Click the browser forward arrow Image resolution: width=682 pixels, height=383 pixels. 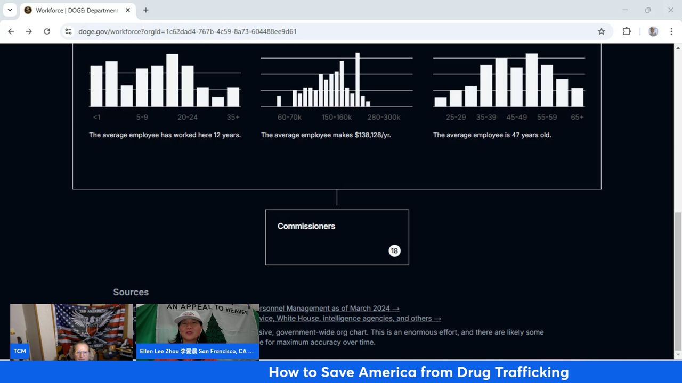pyautogui.click(x=29, y=31)
